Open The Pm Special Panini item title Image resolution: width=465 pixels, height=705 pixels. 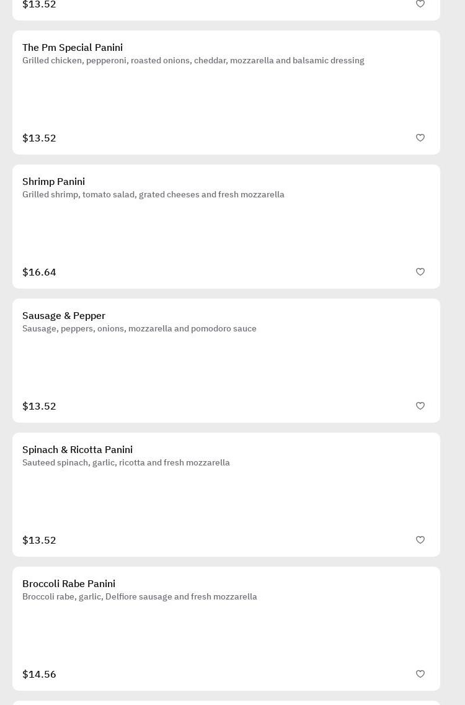[73, 48]
